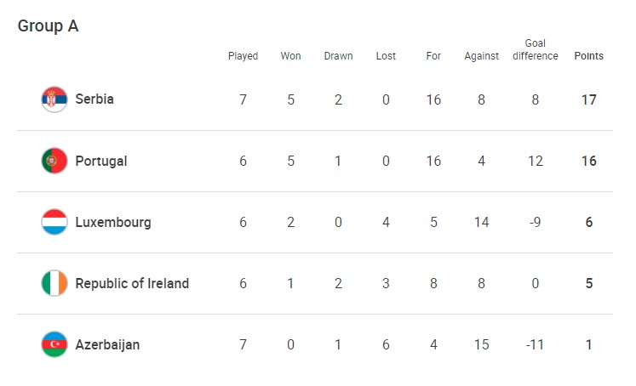Viewport: 636px width, 386px height.
Task: Click the Portugal flag icon
Action: 54,161
